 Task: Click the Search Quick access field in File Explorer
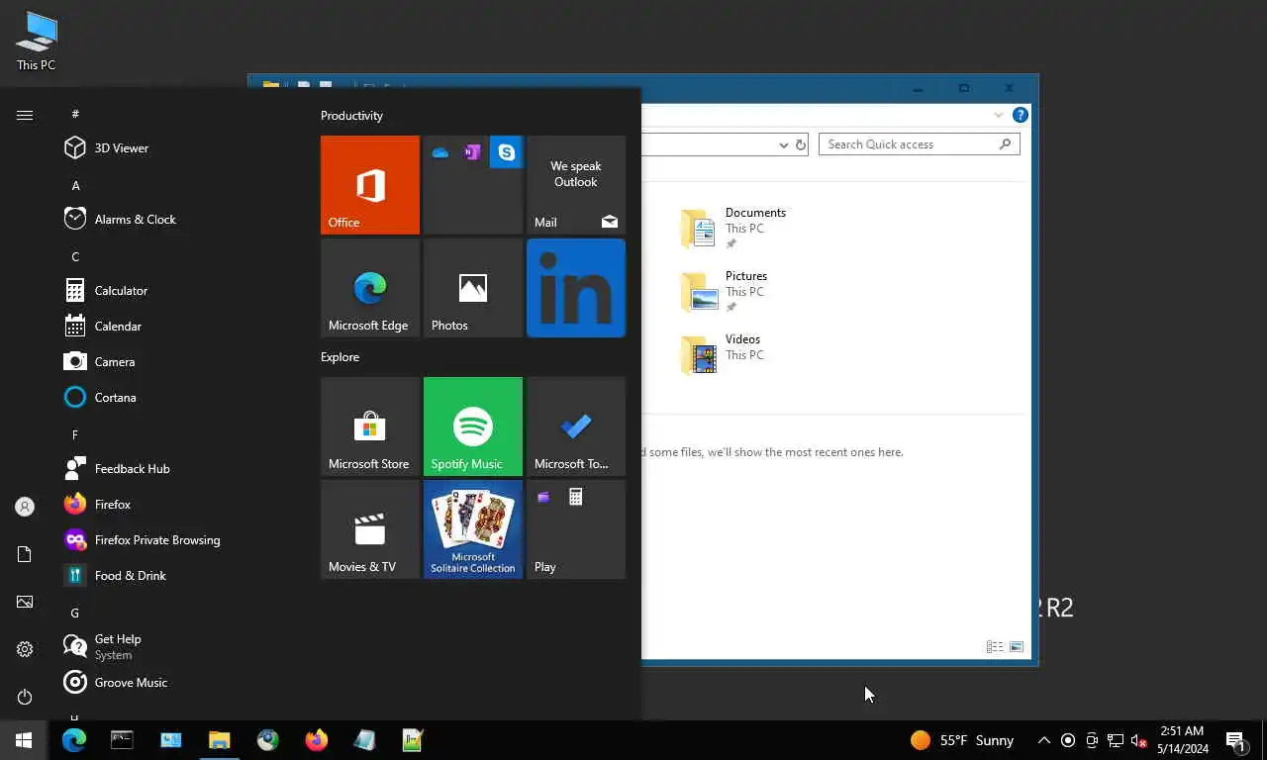[x=919, y=144]
